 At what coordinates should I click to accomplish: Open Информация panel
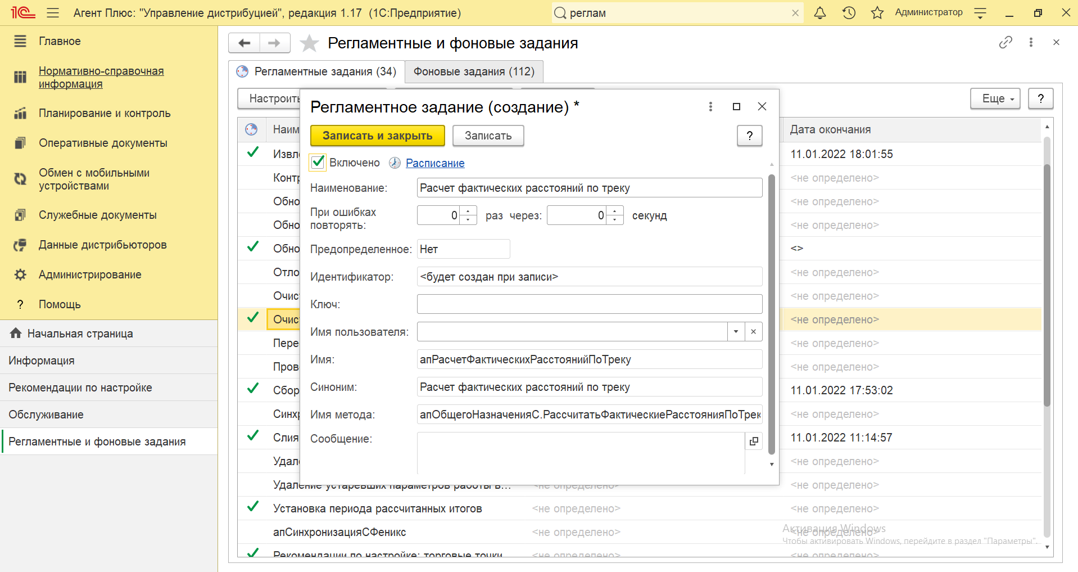(x=108, y=361)
